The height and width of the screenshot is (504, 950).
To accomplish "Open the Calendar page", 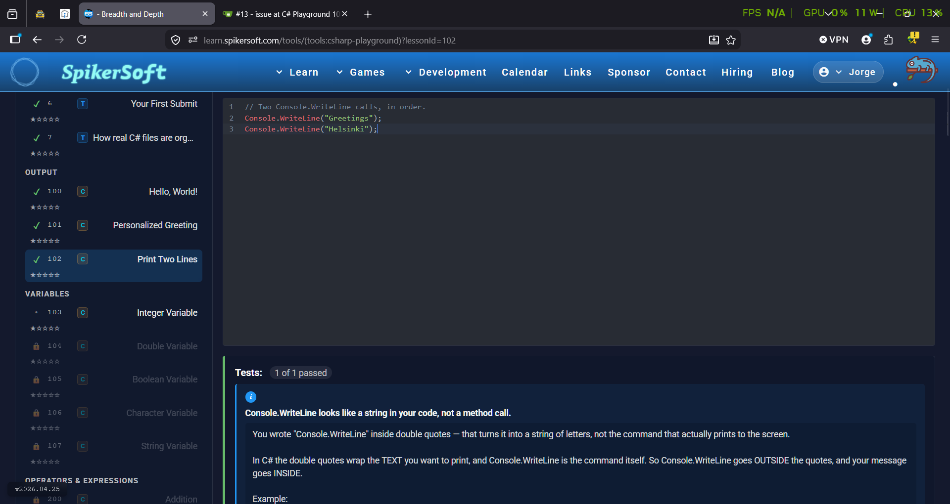I will tap(524, 72).
